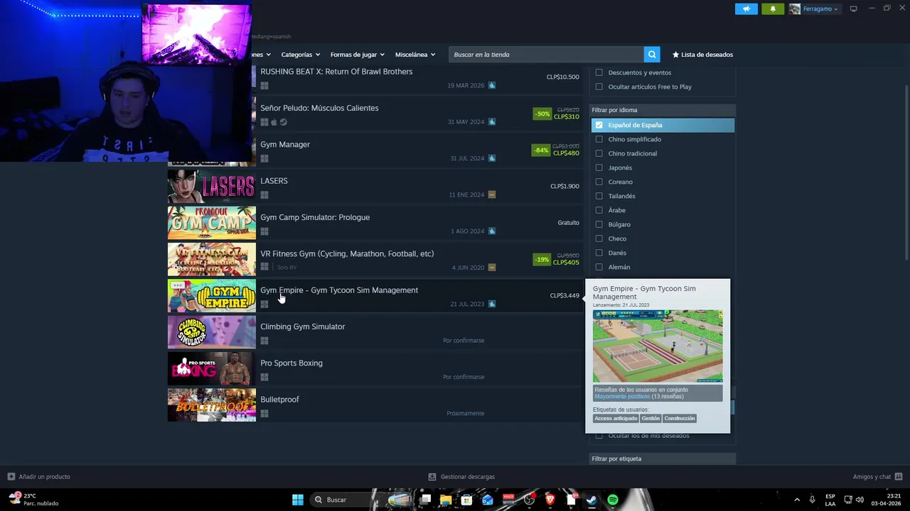Click the Gym Camp capsule thumbnail
910x511 pixels.
(x=212, y=223)
